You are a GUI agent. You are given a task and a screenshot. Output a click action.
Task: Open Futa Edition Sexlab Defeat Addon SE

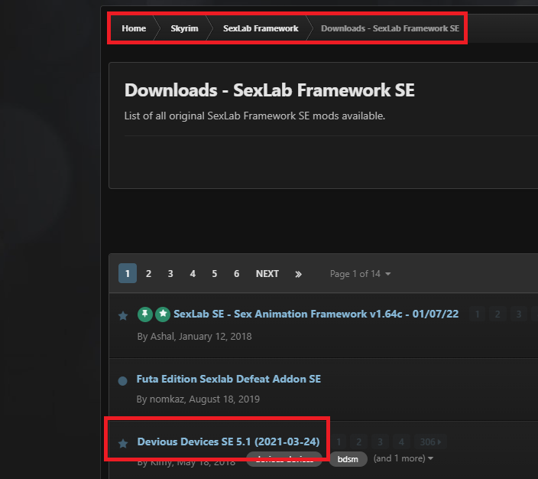point(228,379)
